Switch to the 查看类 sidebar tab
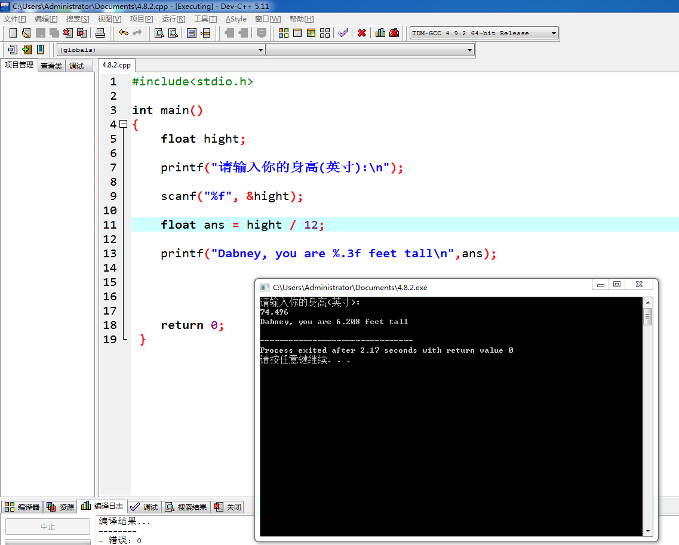Viewport: 679px width, 545px height. [x=51, y=66]
